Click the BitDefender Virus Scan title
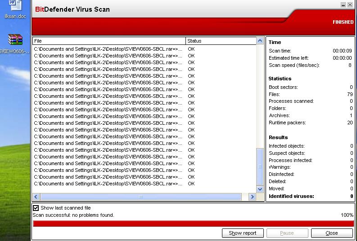 click(x=72, y=9)
